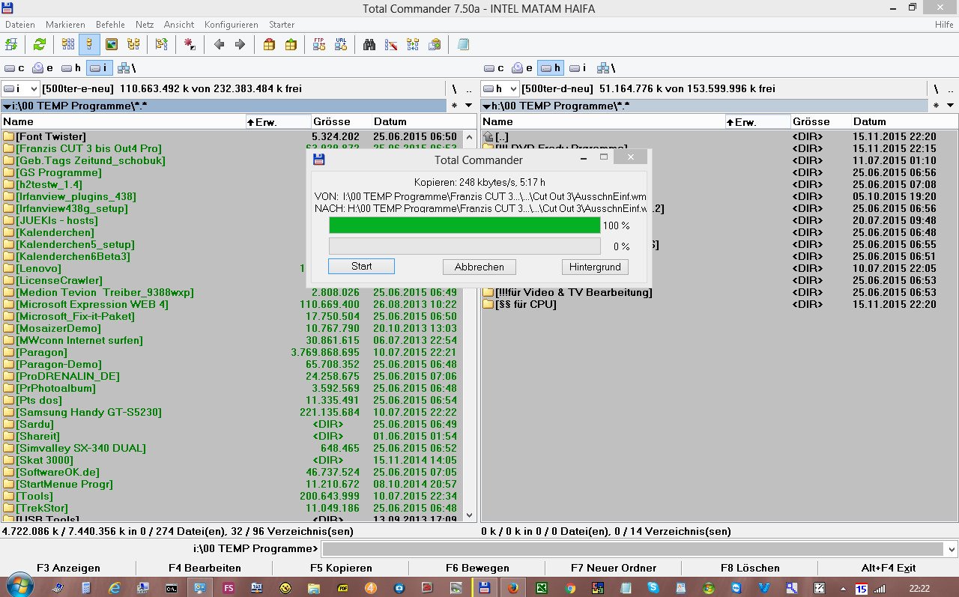Screen dimensions: 959x597
Task: Open left panel favorites asterisk button
Action: click(x=454, y=106)
